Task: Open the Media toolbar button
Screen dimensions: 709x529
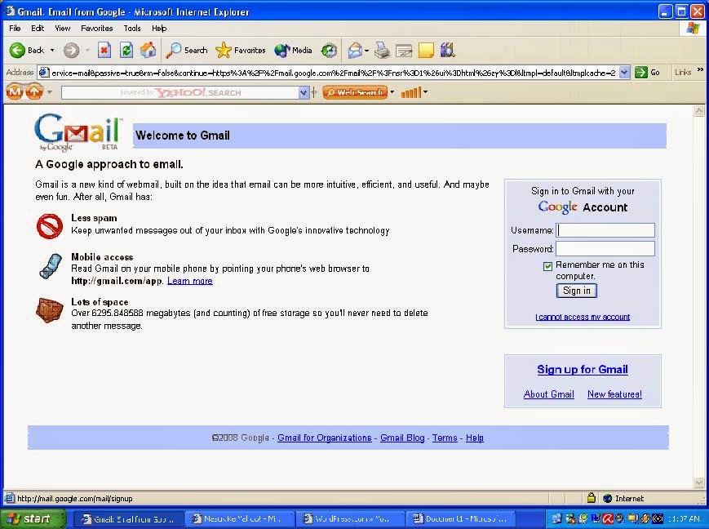Action: pyautogui.click(x=293, y=51)
